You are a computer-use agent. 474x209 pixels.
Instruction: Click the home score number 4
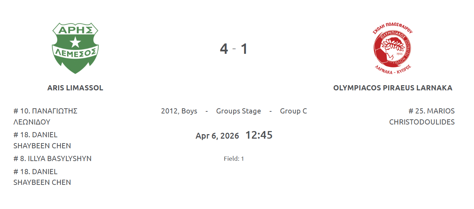pyautogui.click(x=224, y=49)
